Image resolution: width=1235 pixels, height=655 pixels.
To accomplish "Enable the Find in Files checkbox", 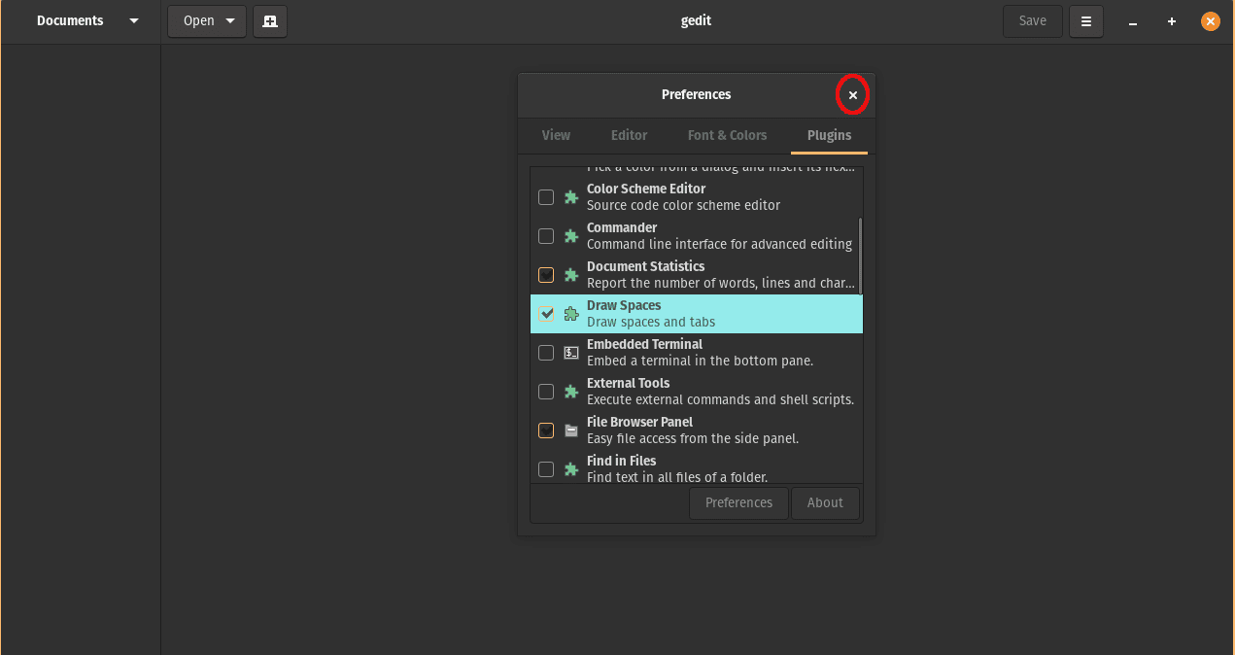I will tap(546, 469).
